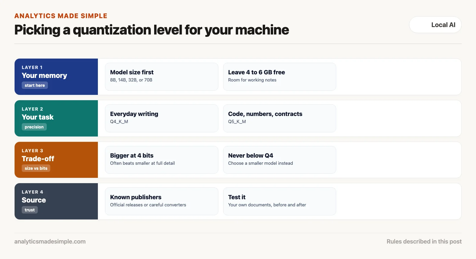
Task: Click the "Local AI" pill badge
Action: pyautogui.click(x=435, y=25)
